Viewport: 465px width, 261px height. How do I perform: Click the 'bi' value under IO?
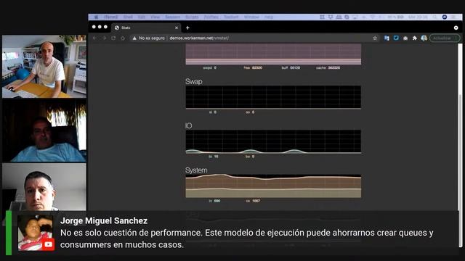214,157
